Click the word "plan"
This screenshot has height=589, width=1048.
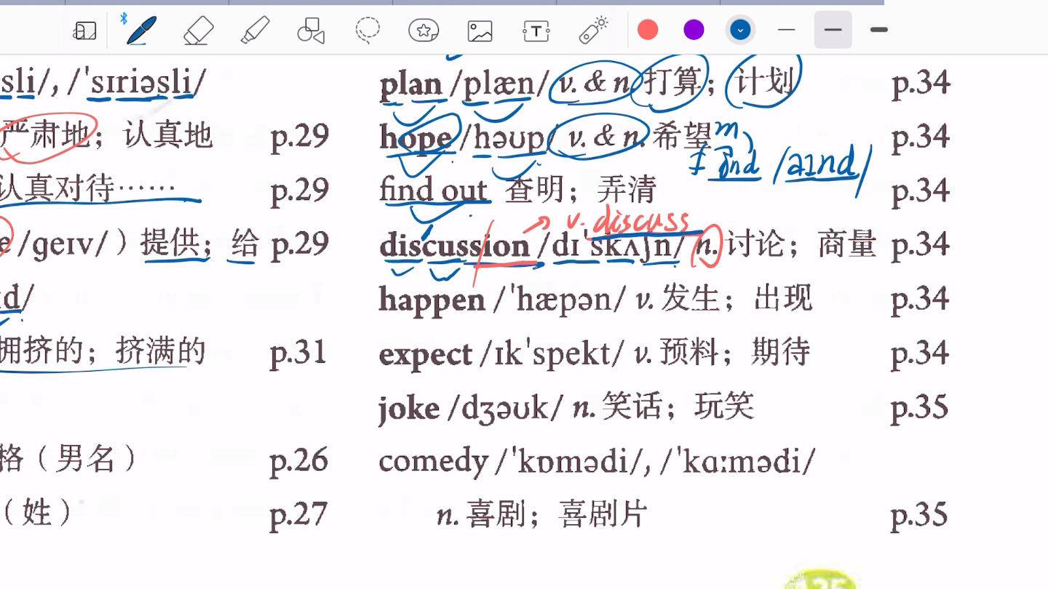411,86
